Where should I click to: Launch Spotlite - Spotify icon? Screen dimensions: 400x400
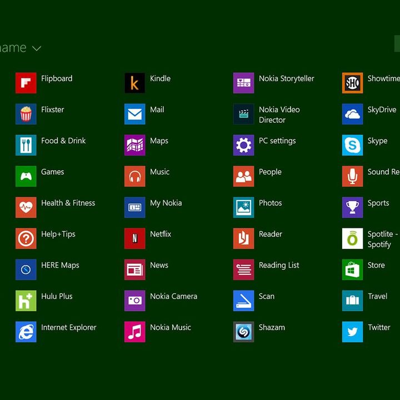click(x=353, y=238)
